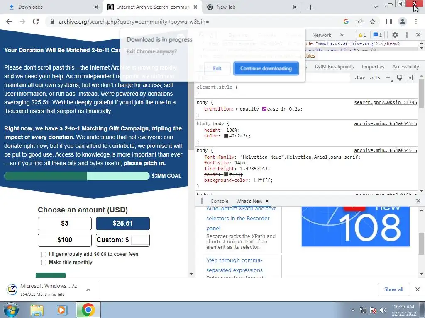This screenshot has width=425, height=318.
Task: Open the Network panel tab
Action: [322, 35]
